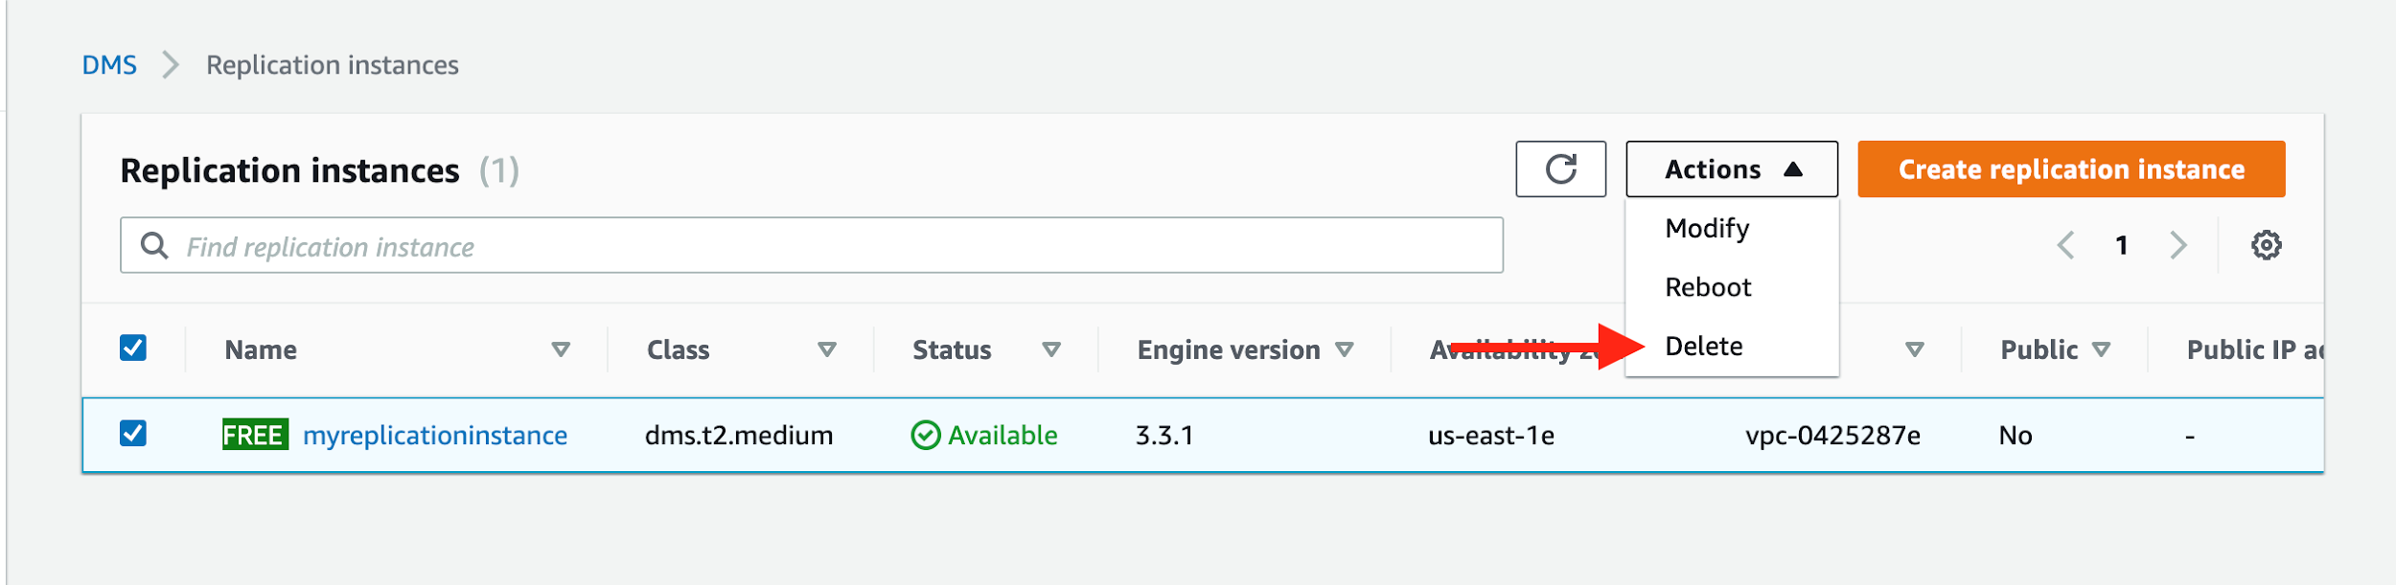
Task: Go to previous page arrow
Action: [2065, 246]
